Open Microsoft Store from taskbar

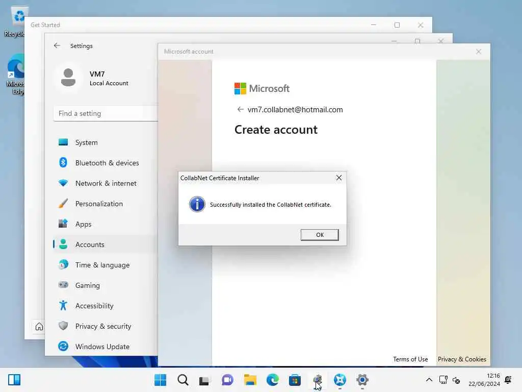(295, 380)
